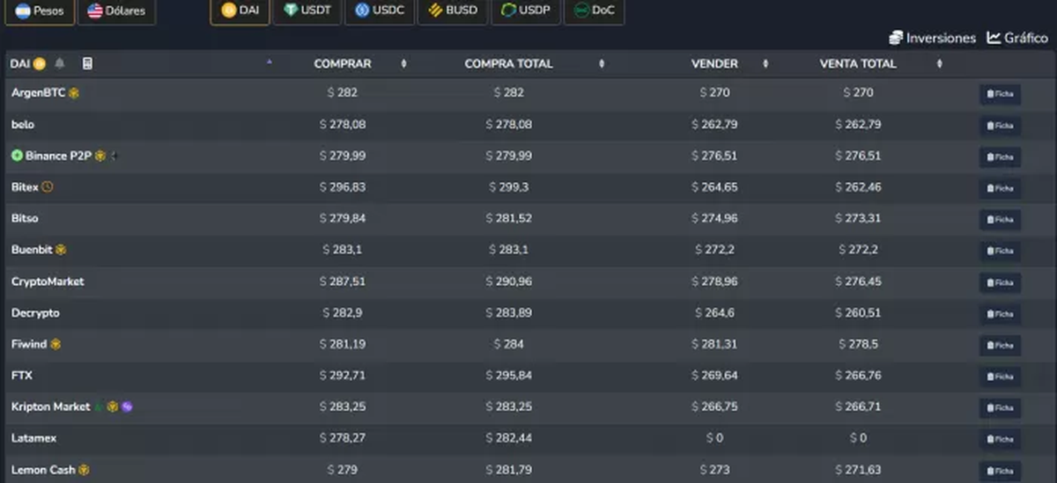Select the USDT coin tab
This screenshot has width=1057, height=483.
click(x=307, y=11)
